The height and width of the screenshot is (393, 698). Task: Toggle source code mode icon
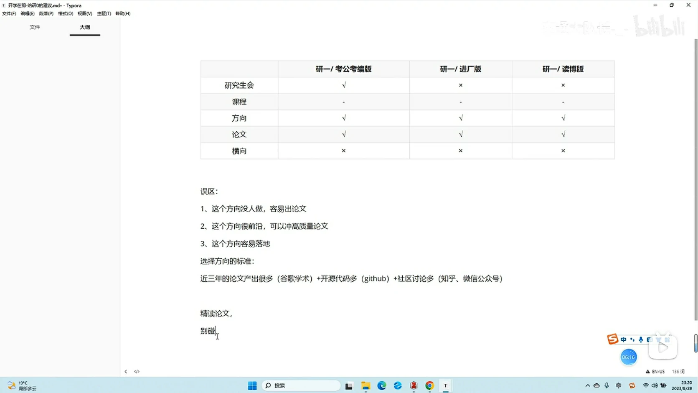click(x=137, y=371)
